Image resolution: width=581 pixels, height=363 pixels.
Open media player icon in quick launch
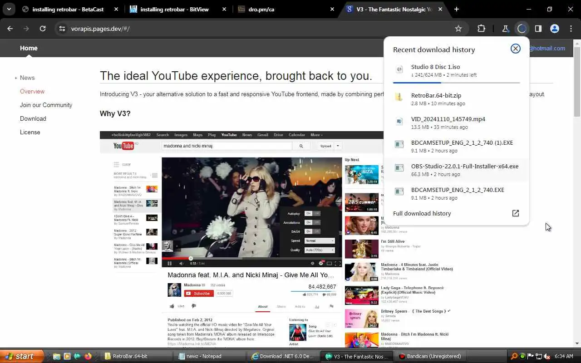pyautogui.click(x=67, y=356)
